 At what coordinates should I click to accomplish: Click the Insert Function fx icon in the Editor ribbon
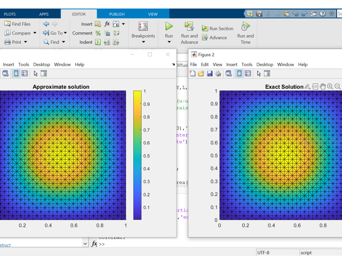(107, 24)
